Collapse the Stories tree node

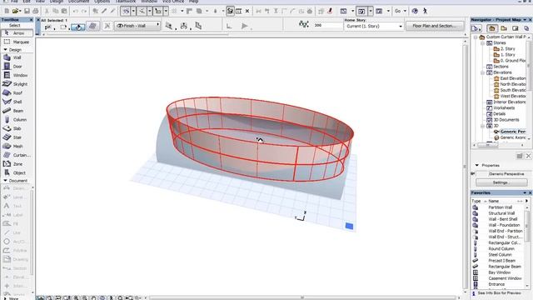[483, 42]
